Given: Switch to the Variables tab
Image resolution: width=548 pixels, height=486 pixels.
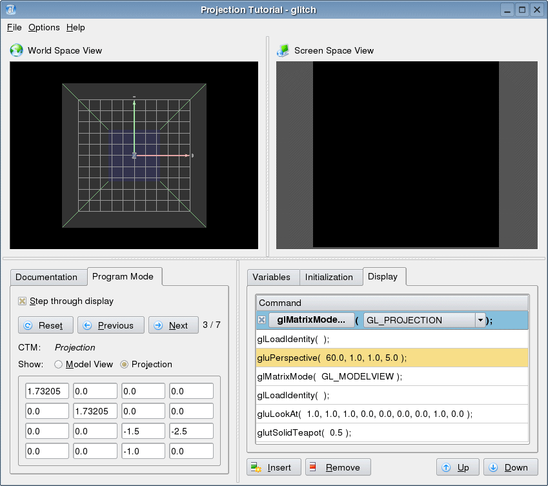Looking at the screenshot, I should tap(271, 277).
